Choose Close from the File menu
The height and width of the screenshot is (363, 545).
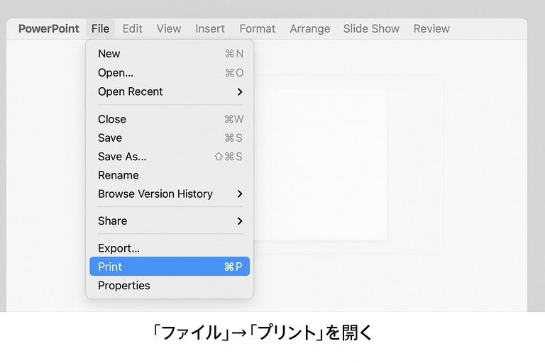pyautogui.click(x=170, y=119)
